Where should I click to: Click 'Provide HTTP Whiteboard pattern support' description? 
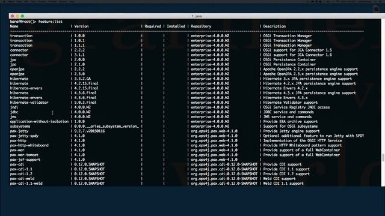(x=303, y=145)
